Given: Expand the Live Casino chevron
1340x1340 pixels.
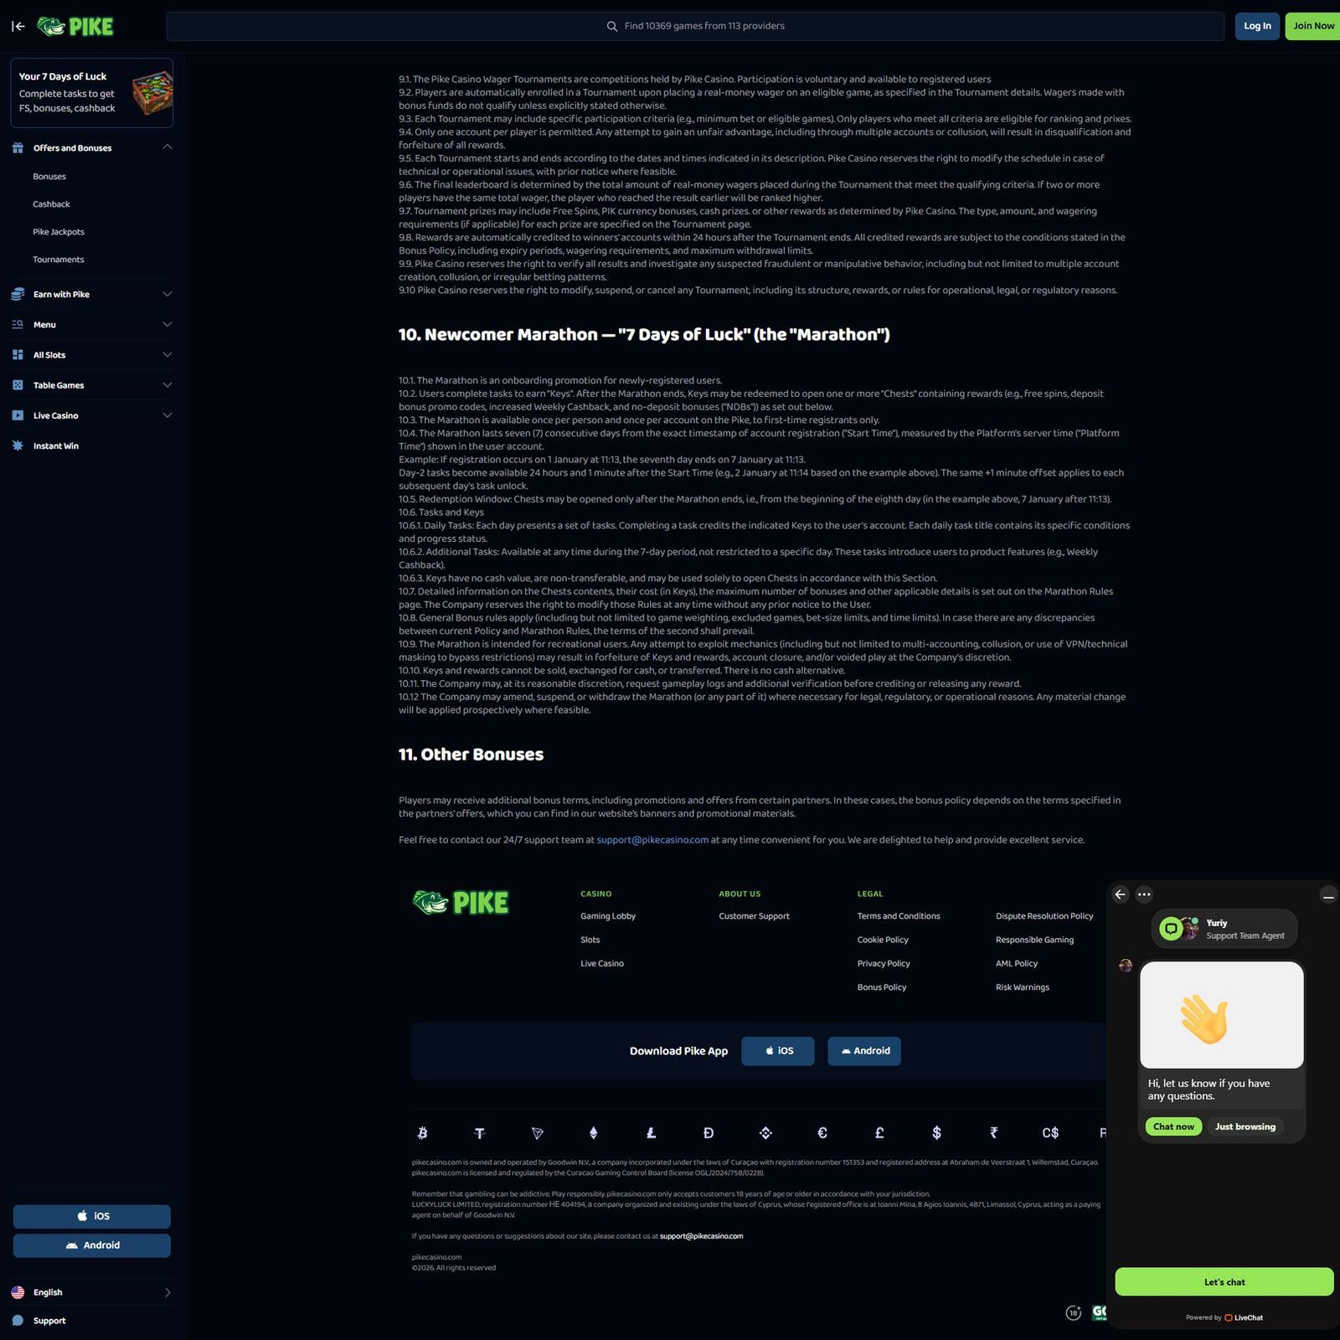Looking at the screenshot, I should (x=167, y=415).
